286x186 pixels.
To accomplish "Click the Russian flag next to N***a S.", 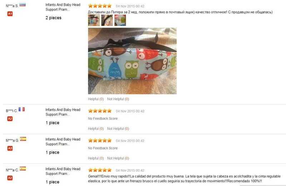I will tap(23, 5).
